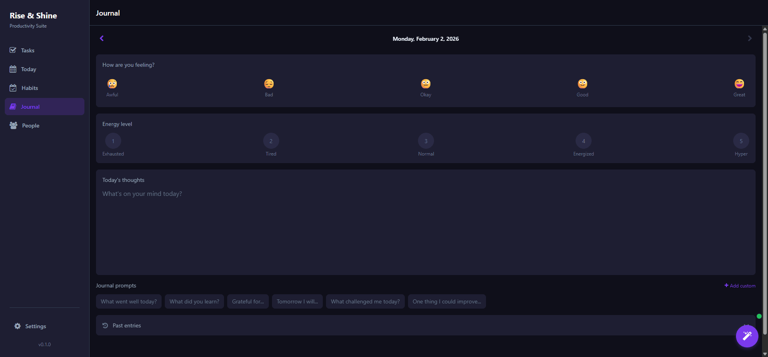Image resolution: width=768 pixels, height=357 pixels.
Task: Expand the Past entries section
Action: click(127, 325)
